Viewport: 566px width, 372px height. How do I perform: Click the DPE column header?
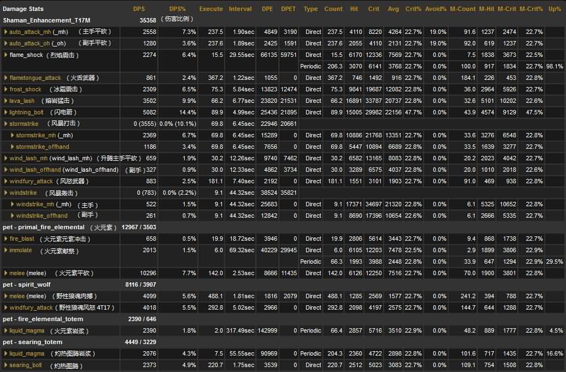(267, 9)
